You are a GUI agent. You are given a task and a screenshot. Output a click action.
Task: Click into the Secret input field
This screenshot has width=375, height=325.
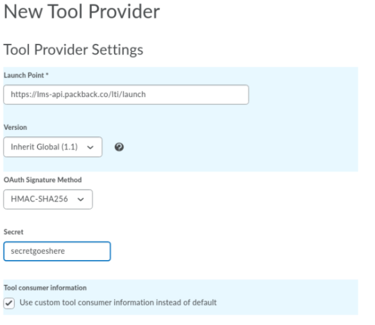(57, 251)
